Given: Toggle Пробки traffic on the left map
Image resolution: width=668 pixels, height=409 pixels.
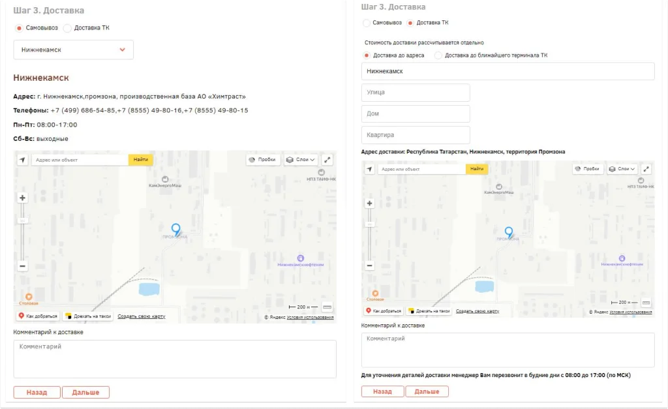Looking at the screenshot, I should point(262,160).
